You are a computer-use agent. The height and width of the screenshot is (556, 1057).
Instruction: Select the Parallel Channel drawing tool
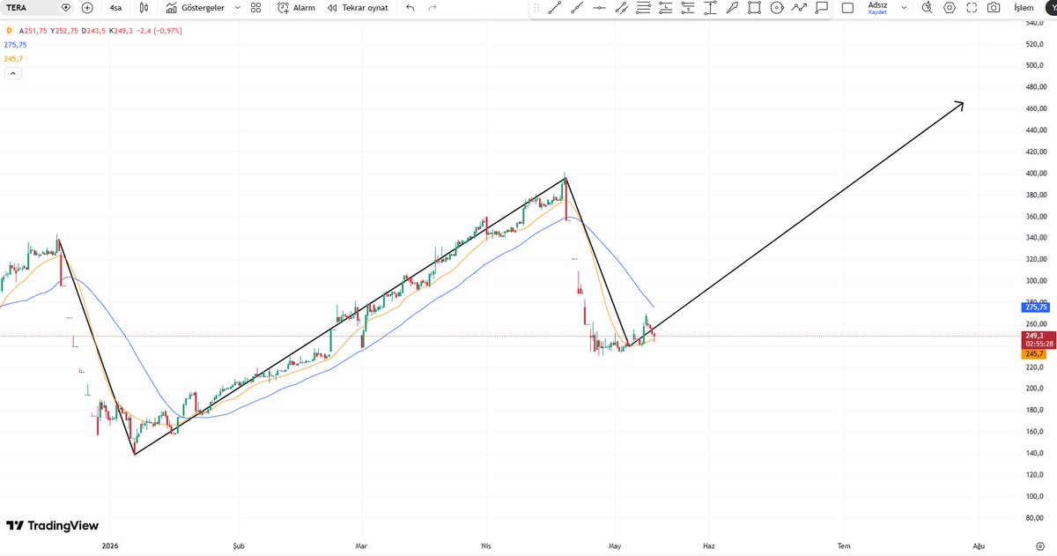[621, 8]
